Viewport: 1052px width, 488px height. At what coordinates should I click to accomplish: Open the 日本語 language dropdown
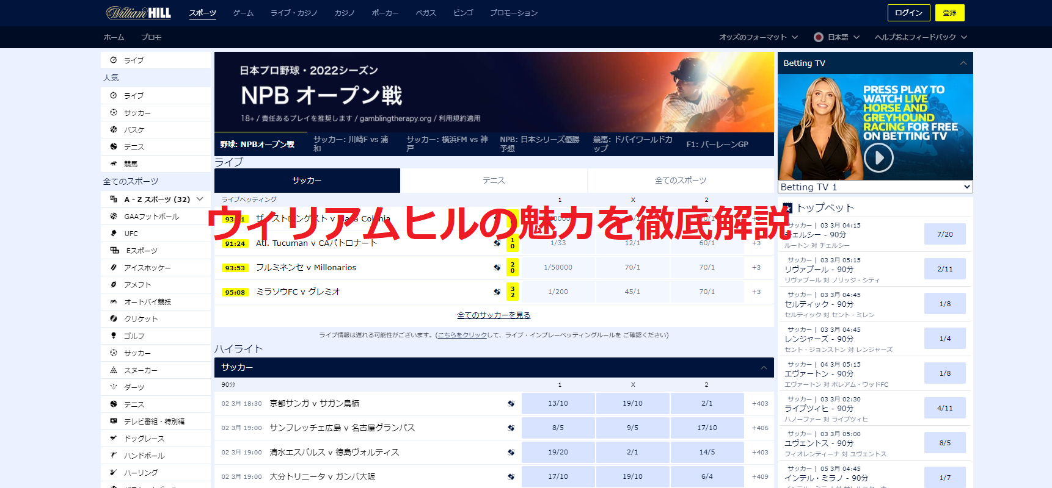pyautogui.click(x=836, y=37)
